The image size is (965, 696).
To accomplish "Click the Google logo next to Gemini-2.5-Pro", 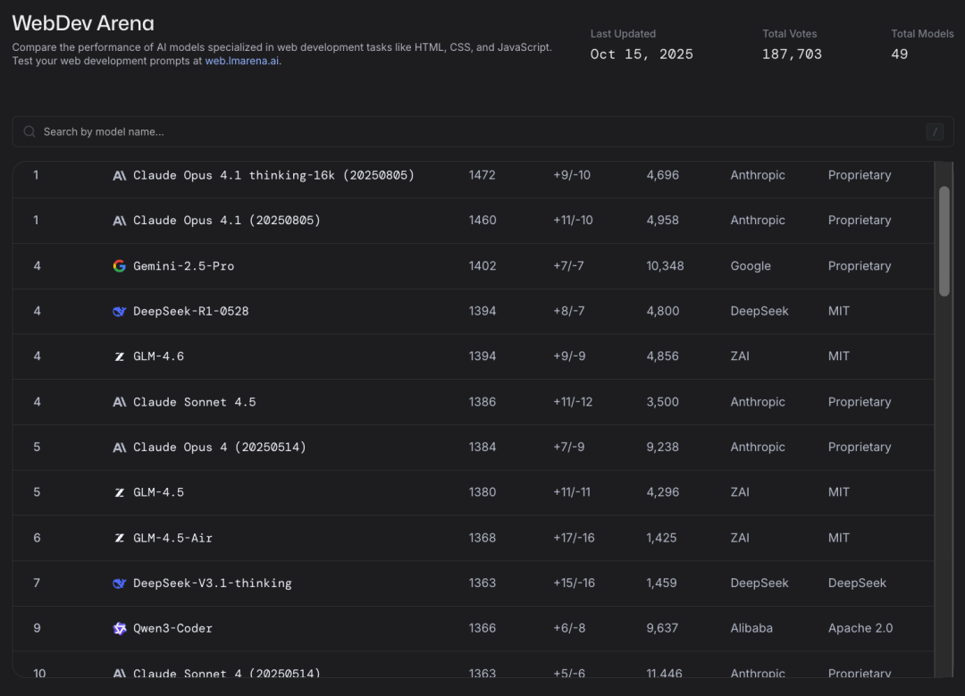I will click(120, 266).
